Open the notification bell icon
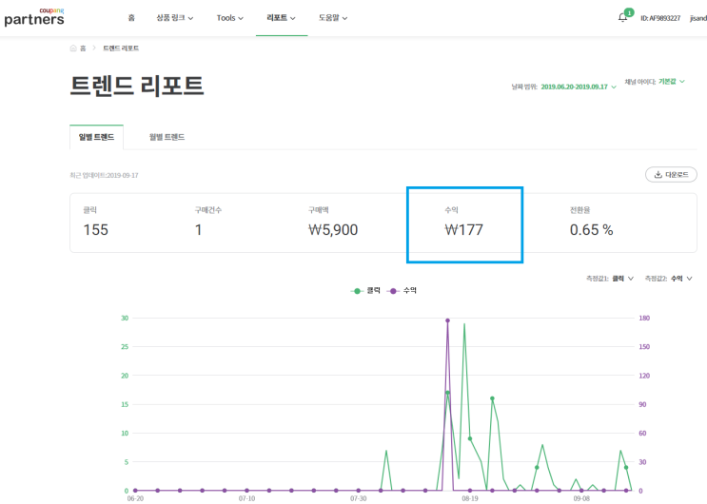Viewport: 707px width, 504px height. click(622, 17)
